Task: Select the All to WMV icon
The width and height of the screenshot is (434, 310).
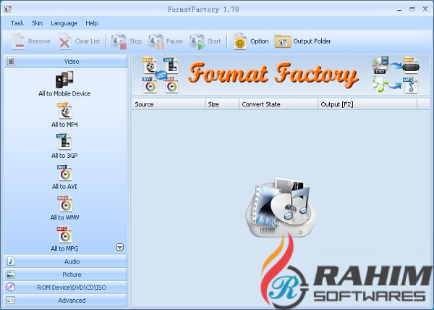Action: point(64,204)
